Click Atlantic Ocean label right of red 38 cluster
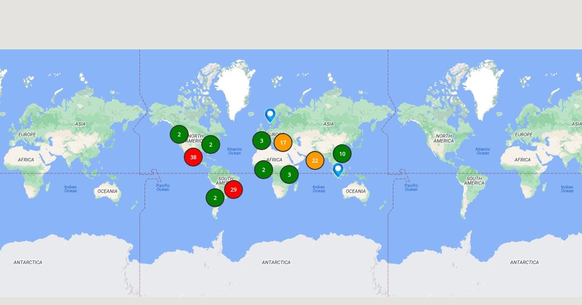582x305 pixels. coord(234,151)
